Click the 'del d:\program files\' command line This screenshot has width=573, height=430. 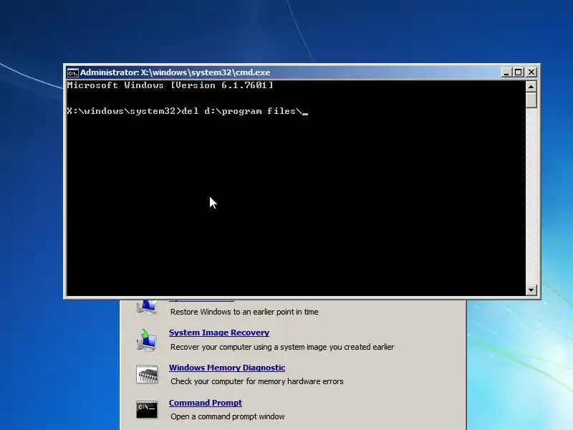[188, 111]
